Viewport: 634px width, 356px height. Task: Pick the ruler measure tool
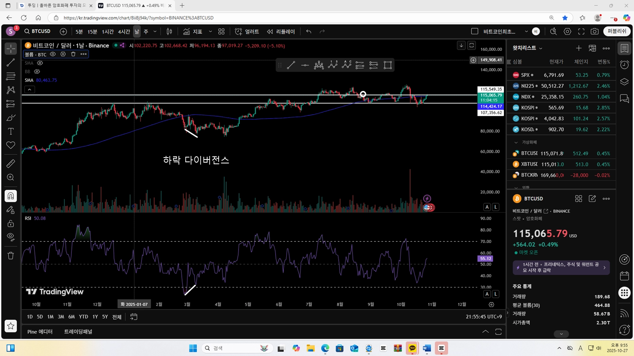coord(11,163)
